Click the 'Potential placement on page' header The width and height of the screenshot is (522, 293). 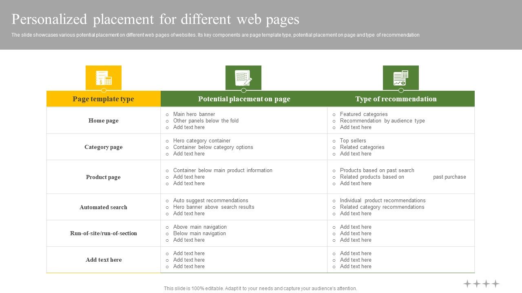pos(244,99)
